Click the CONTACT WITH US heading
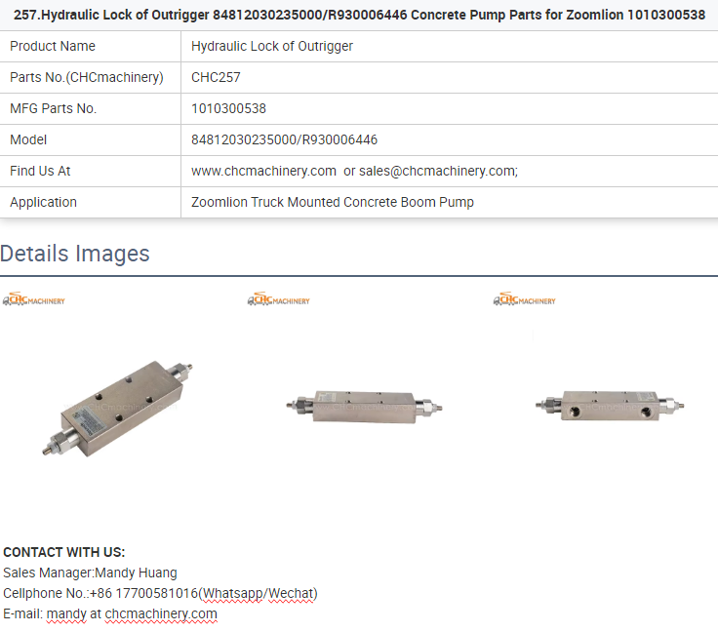Image resolution: width=718 pixels, height=632 pixels. pos(64,552)
